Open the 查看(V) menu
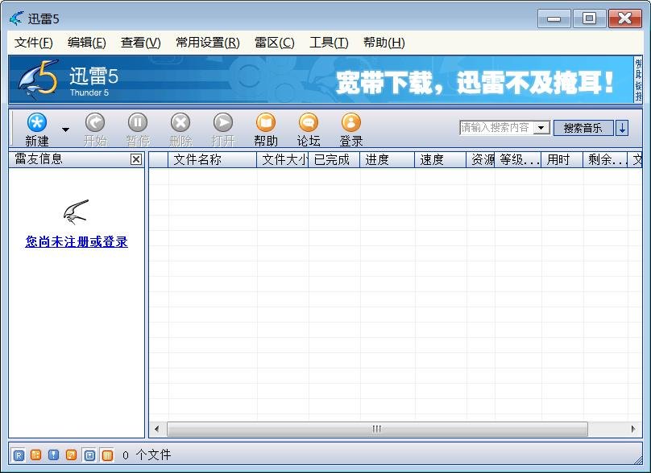651x473 pixels. (x=141, y=43)
